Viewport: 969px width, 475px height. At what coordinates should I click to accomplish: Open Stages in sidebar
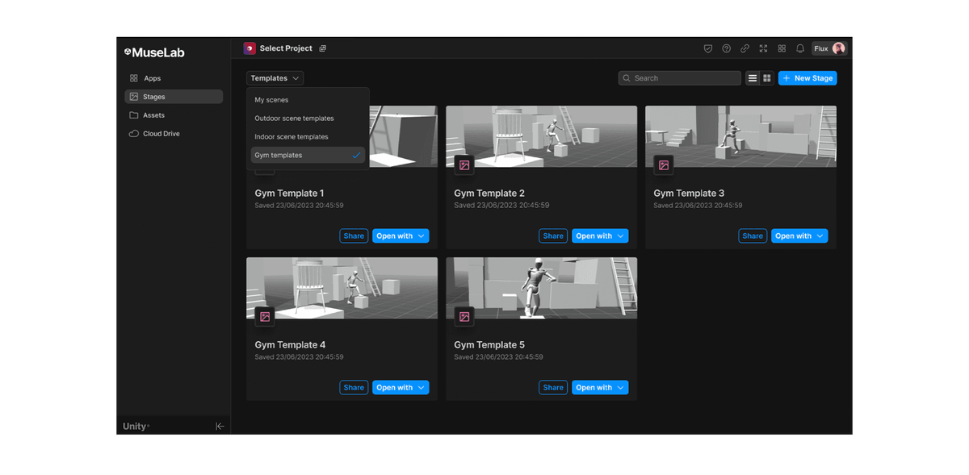174,97
